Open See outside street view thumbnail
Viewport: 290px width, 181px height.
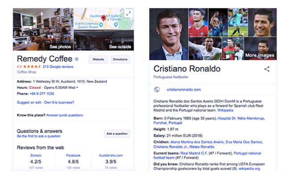click(104, 40)
